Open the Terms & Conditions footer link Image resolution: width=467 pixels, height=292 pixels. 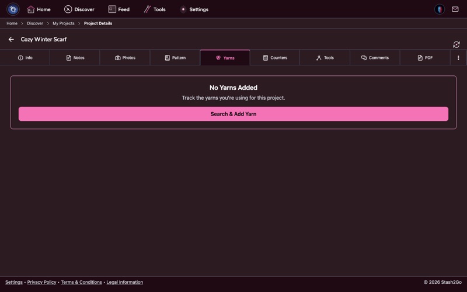click(81, 282)
